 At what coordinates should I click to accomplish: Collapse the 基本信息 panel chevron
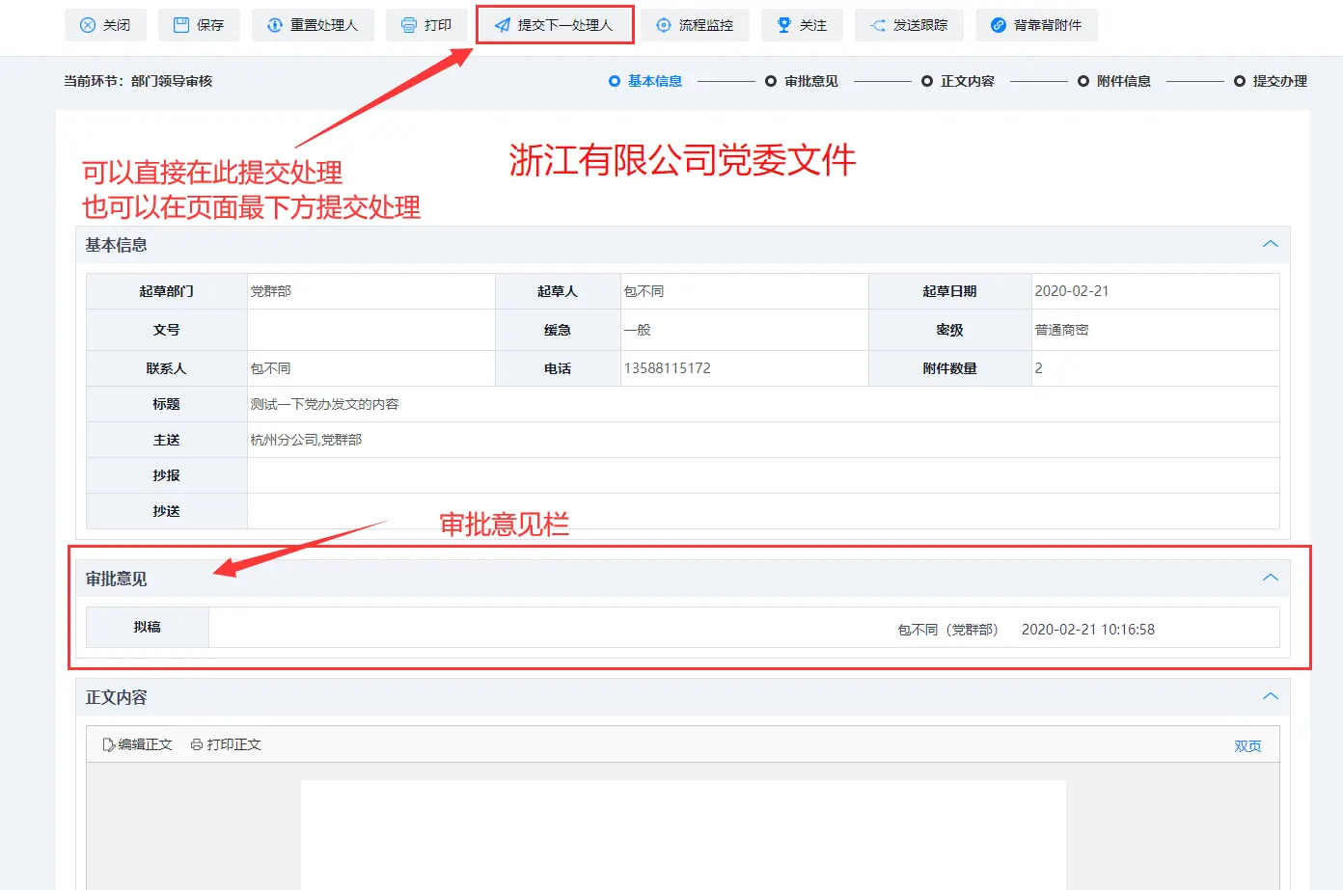pyautogui.click(x=1271, y=244)
